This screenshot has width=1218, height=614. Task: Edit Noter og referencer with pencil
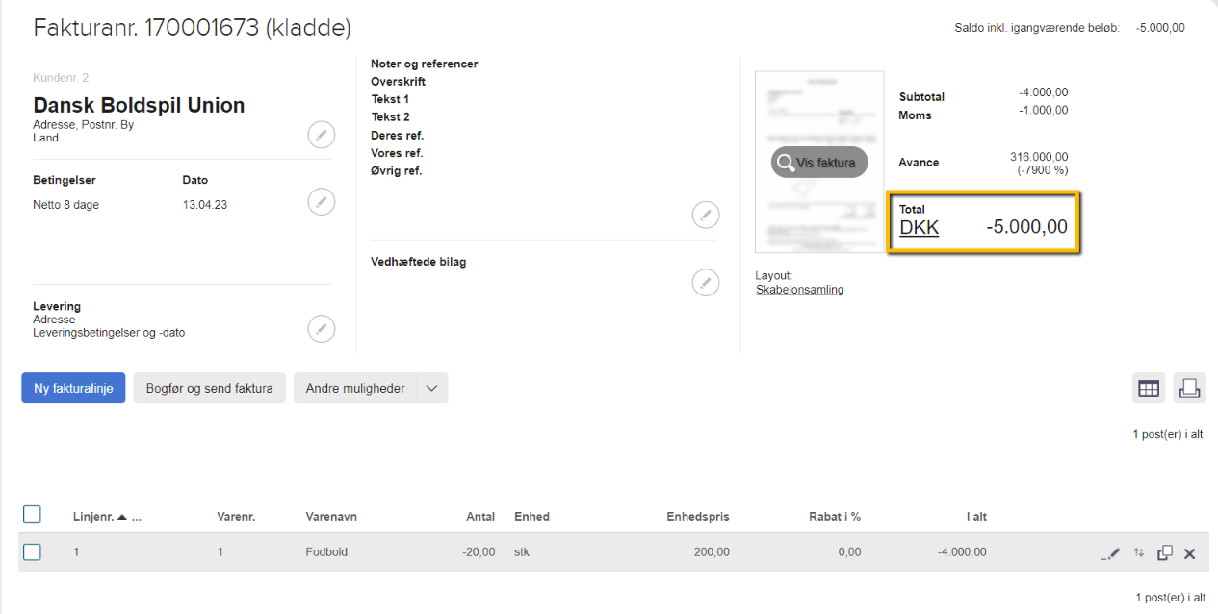[x=705, y=216]
